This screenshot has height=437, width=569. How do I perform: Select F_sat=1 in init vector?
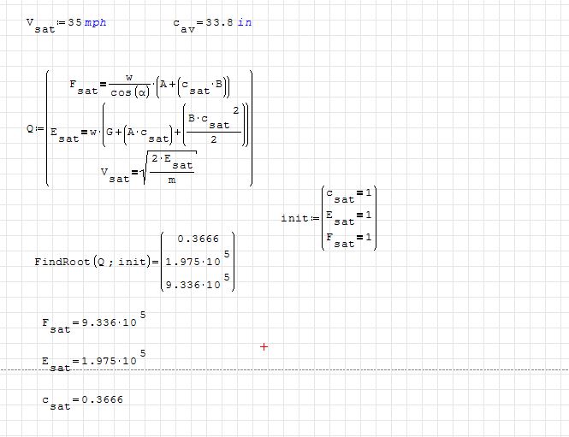point(351,239)
